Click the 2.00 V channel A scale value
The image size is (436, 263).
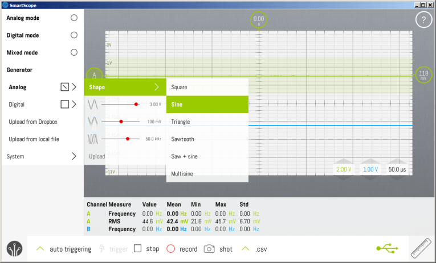(344, 169)
